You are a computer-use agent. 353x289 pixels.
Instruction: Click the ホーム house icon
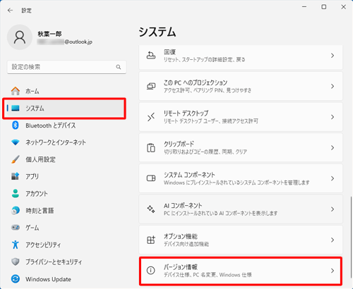click(x=16, y=91)
